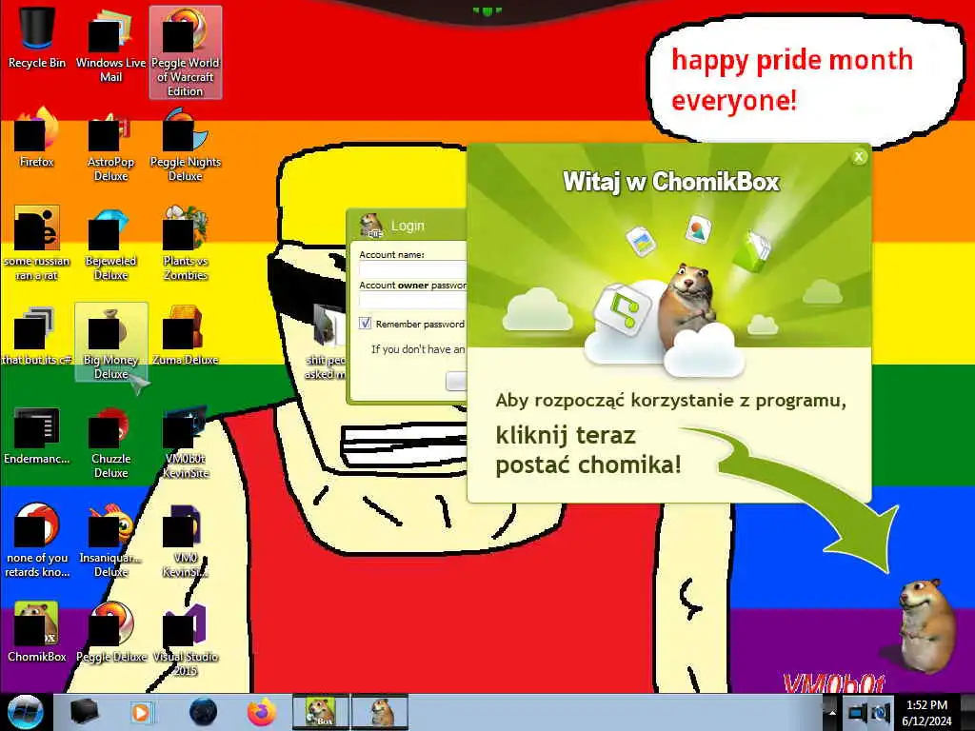Click the Account owner password field

coord(413,300)
